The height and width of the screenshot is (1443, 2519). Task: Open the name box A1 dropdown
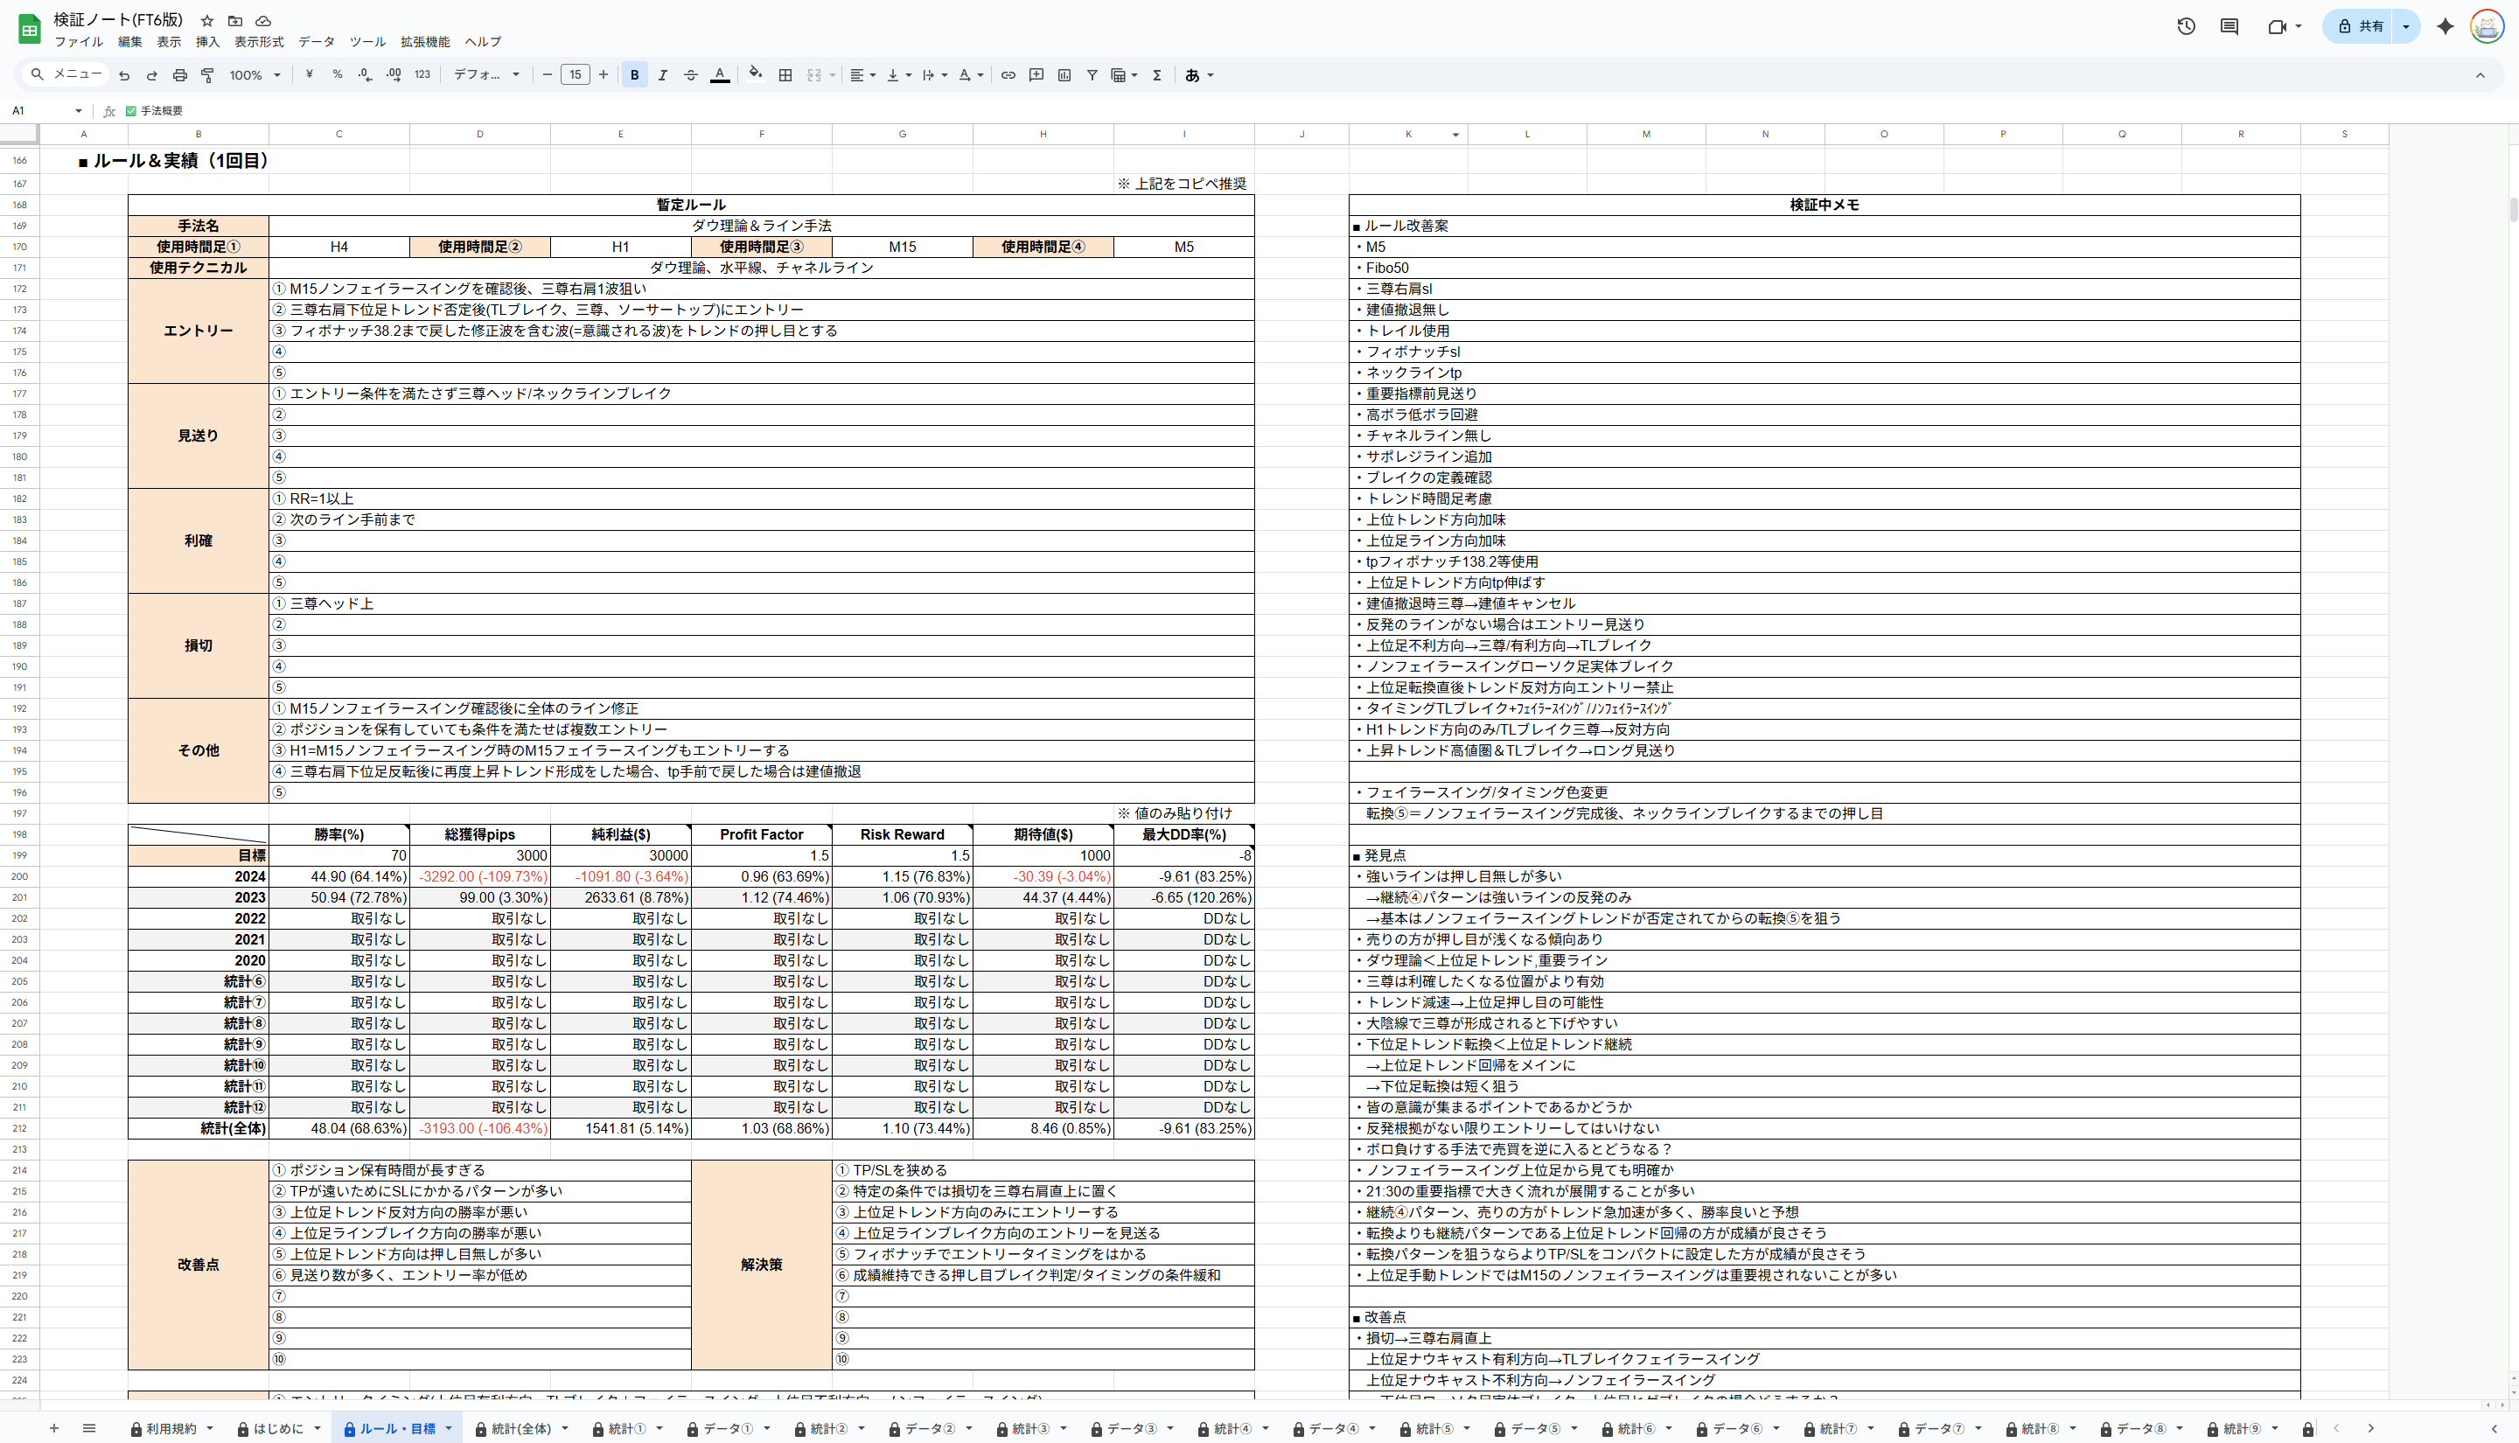point(79,111)
